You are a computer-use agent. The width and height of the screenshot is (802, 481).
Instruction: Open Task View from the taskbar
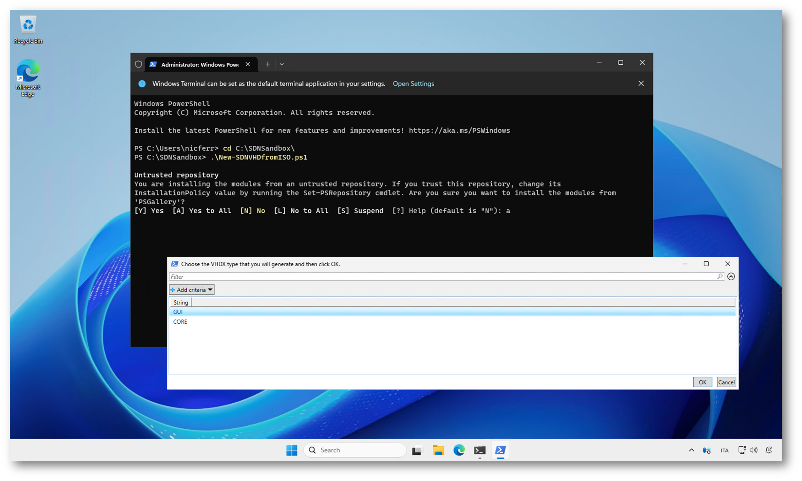coord(417,450)
